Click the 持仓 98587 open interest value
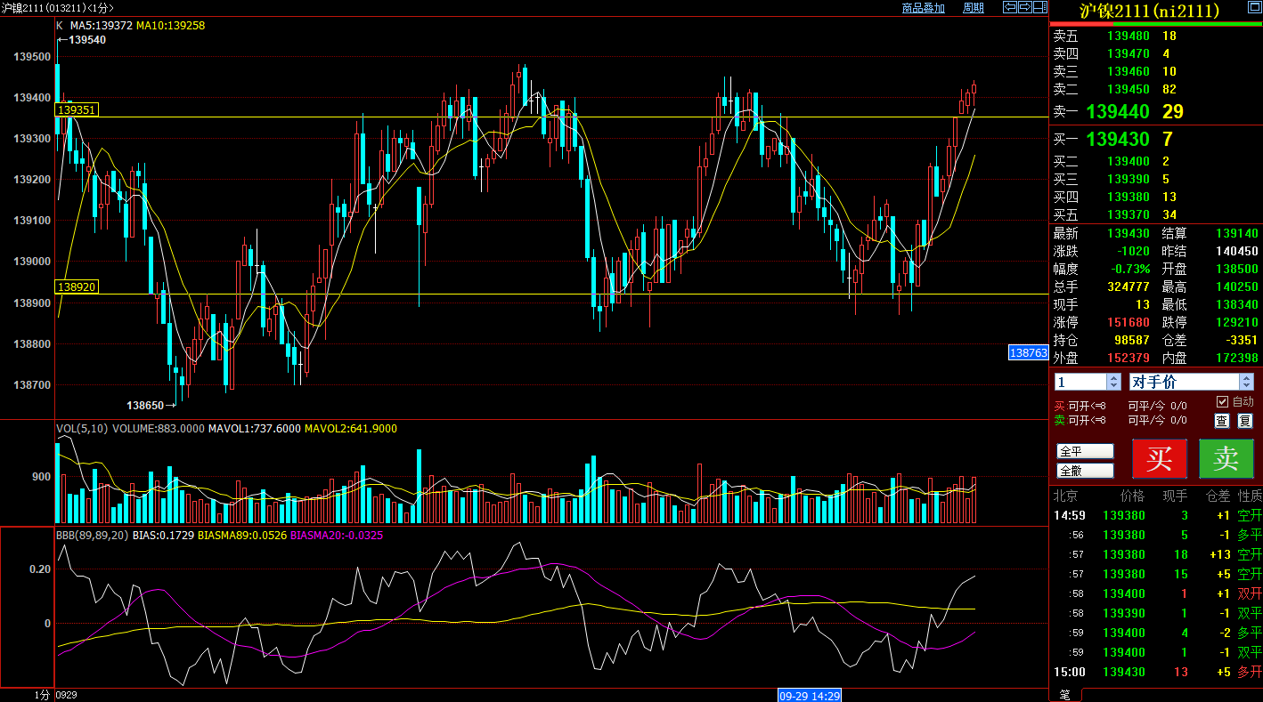This screenshot has height=702, width=1263. click(x=1132, y=340)
